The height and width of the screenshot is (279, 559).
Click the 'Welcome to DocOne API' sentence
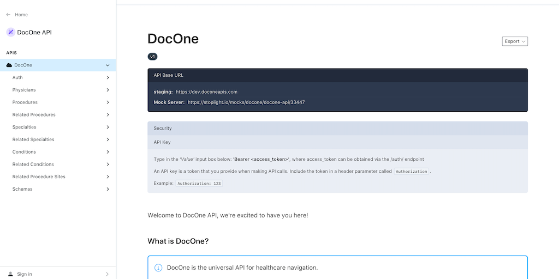pos(228,215)
